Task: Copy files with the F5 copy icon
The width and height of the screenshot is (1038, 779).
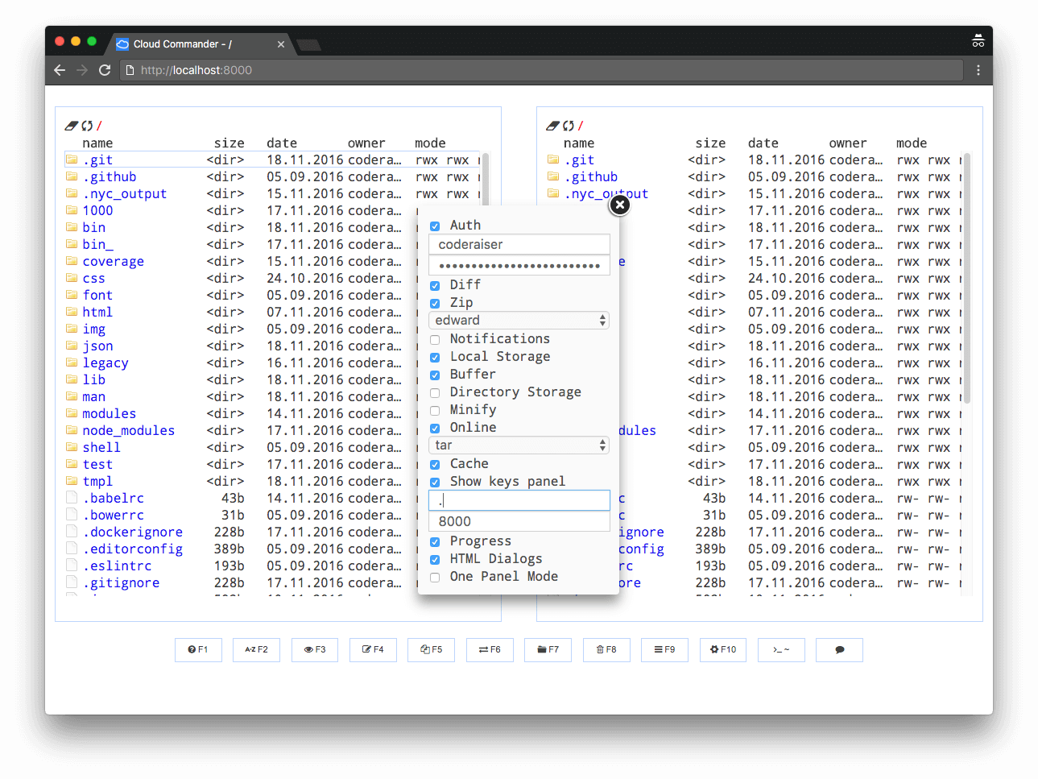Action: point(431,649)
